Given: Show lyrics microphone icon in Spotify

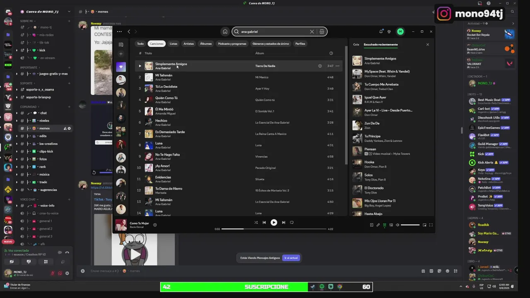Looking at the screenshot, I should [x=378, y=225].
